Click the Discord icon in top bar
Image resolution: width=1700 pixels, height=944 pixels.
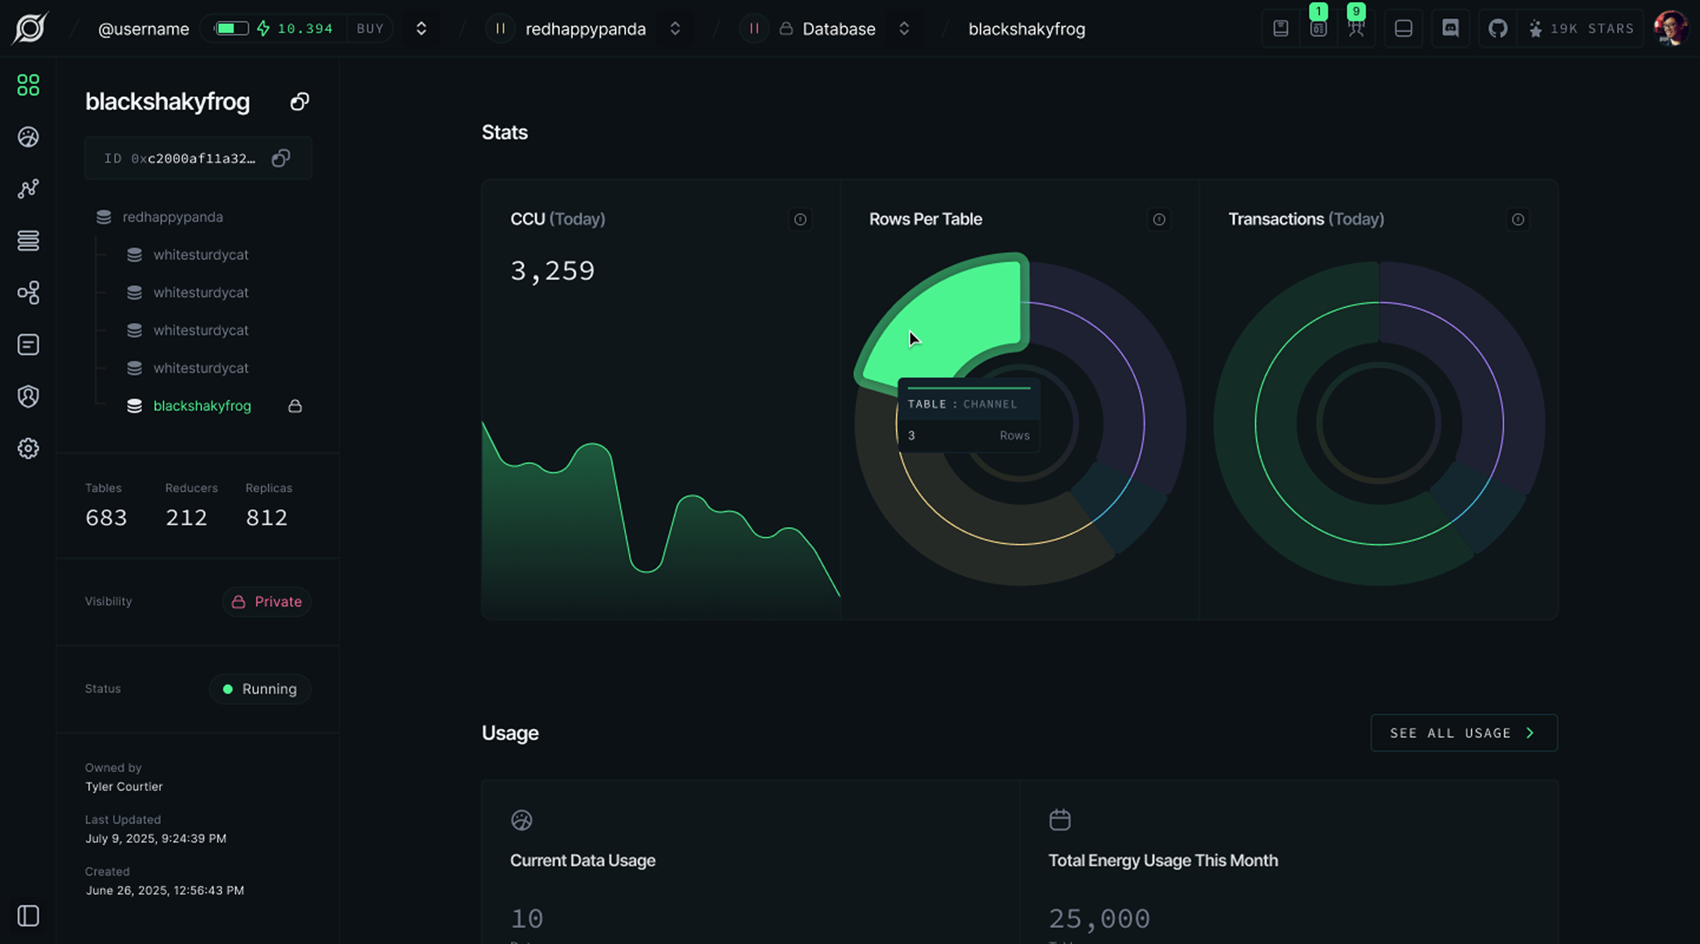1450,29
